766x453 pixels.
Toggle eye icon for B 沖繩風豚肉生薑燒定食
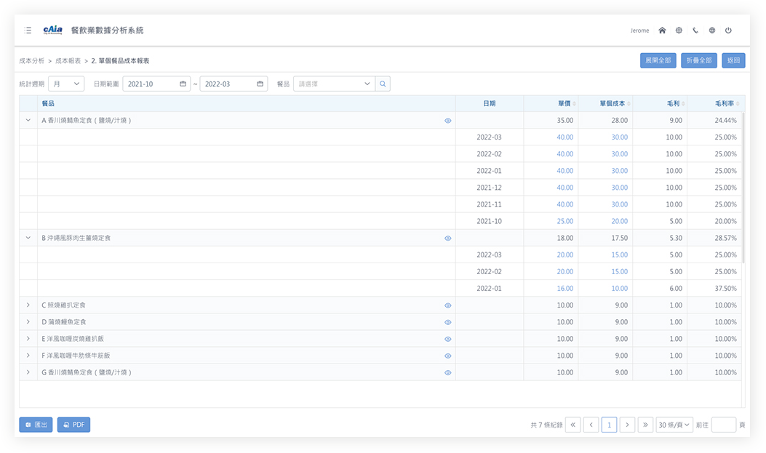tap(447, 238)
